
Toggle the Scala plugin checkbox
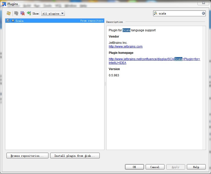click(x=8, y=21)
